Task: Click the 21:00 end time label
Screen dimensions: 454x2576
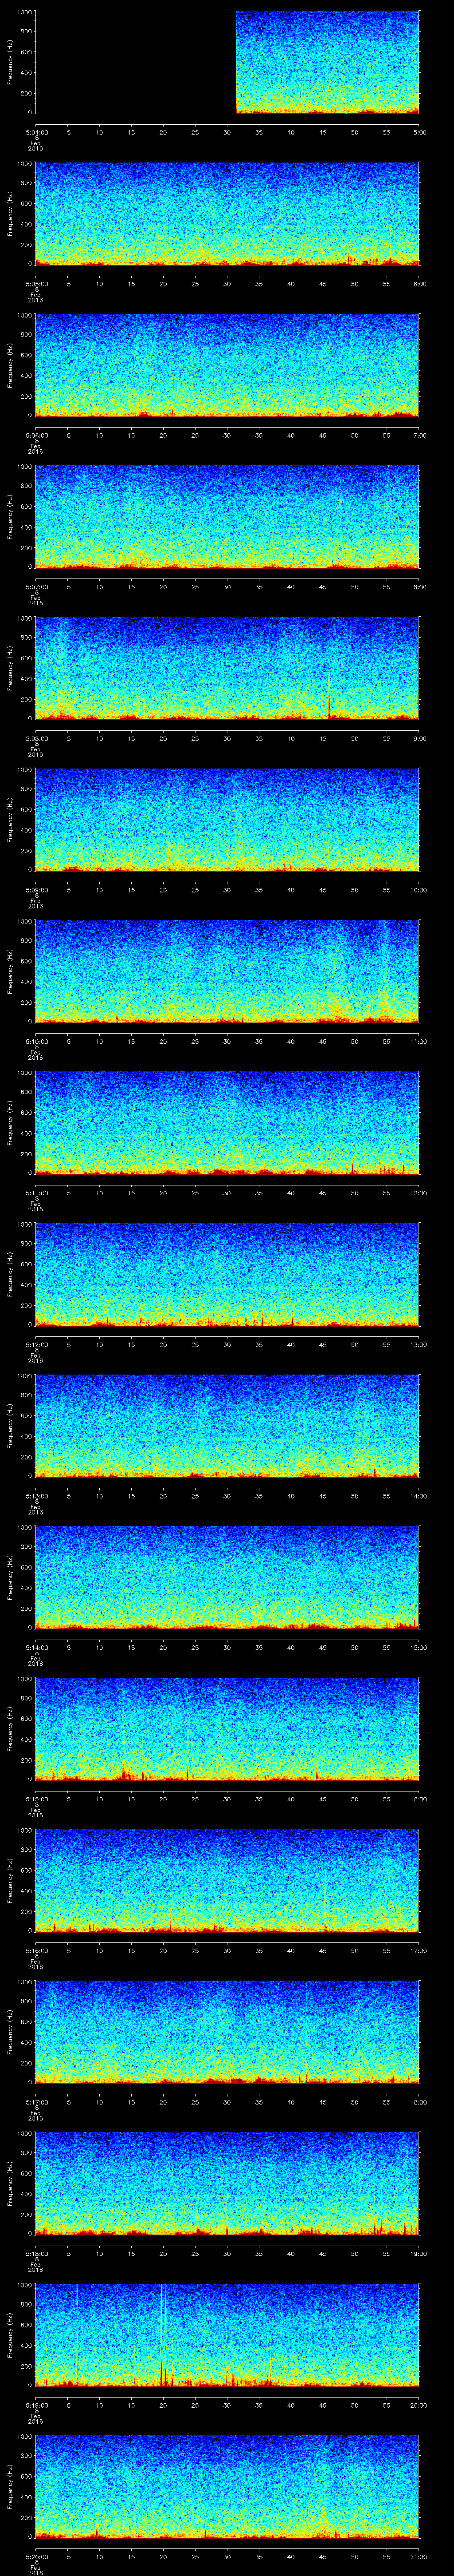Action: click(419, 2556)
